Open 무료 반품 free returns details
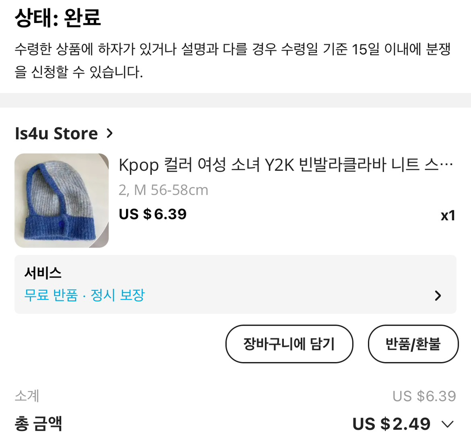Screen dimensions: 471x437 coord(52,295)
